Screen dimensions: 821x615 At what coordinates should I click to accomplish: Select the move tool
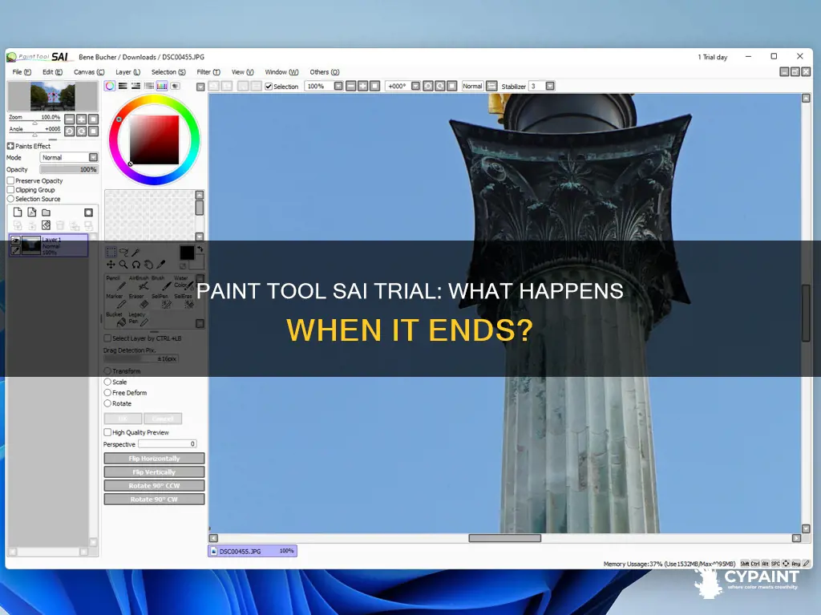click(x=111, y=265)
